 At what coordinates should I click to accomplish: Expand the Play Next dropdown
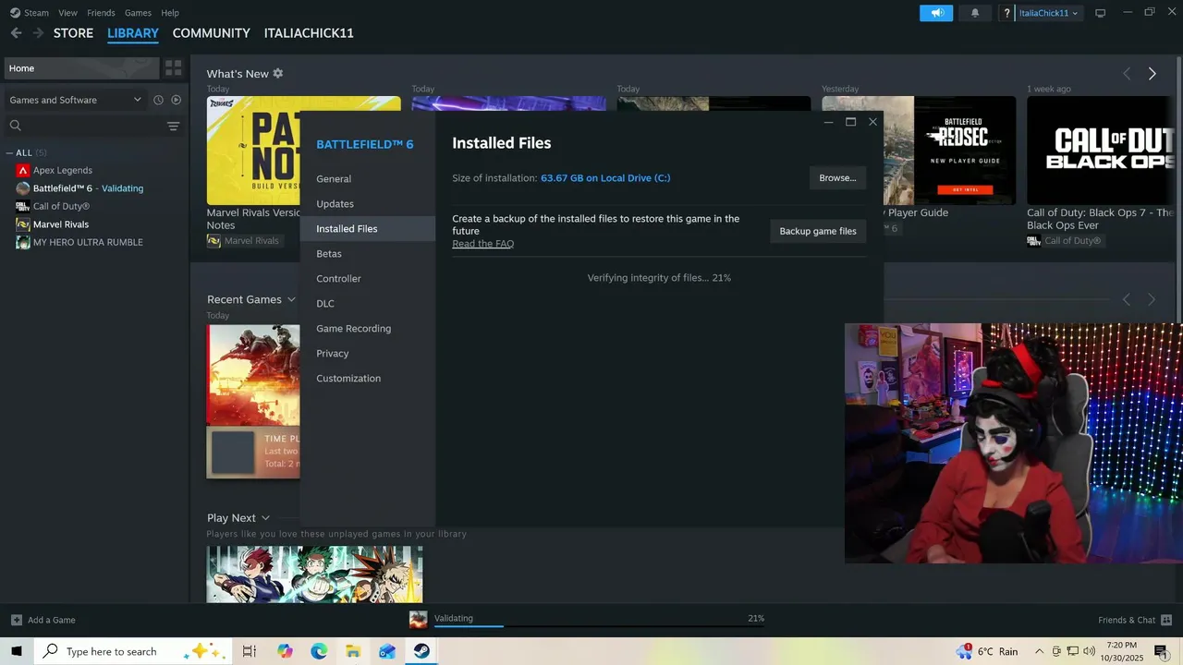point(265,518)
